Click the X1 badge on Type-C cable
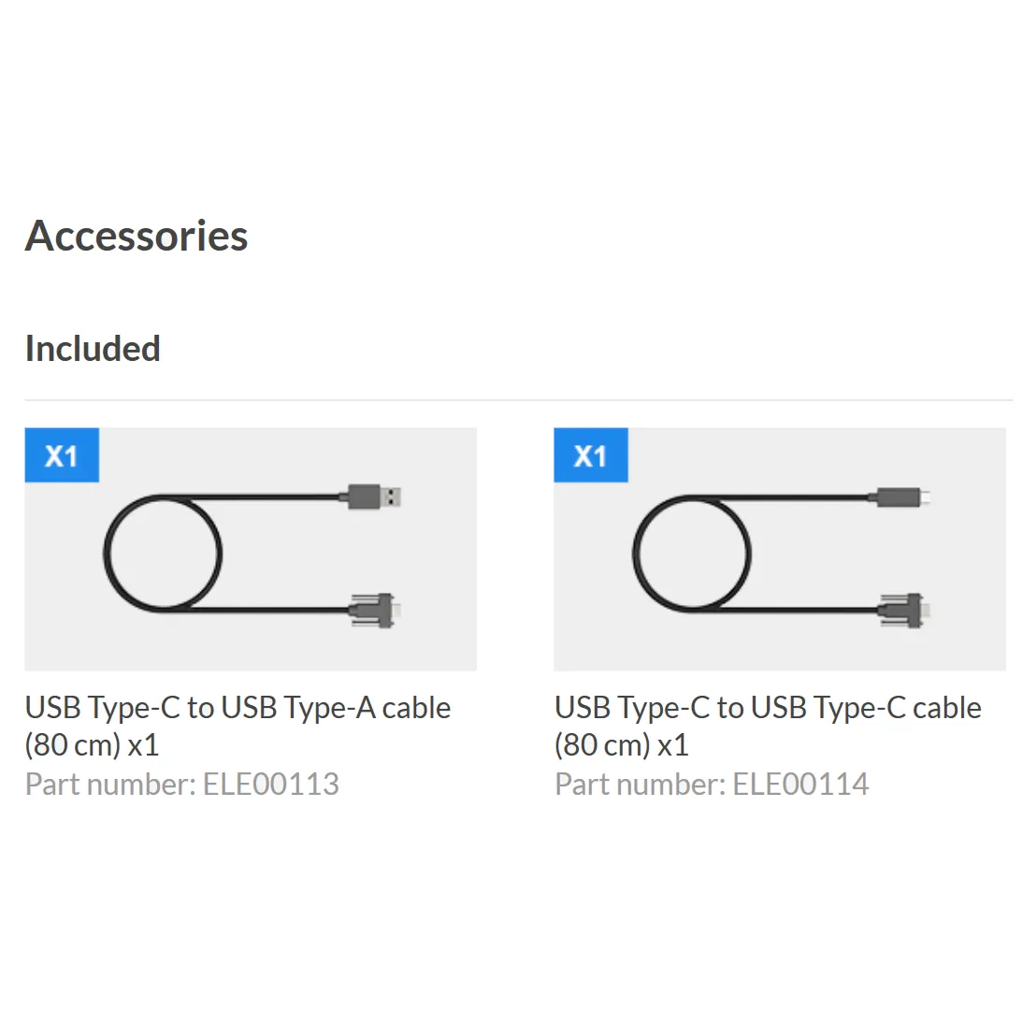Screen dimensions: 1023x1023 591,455
